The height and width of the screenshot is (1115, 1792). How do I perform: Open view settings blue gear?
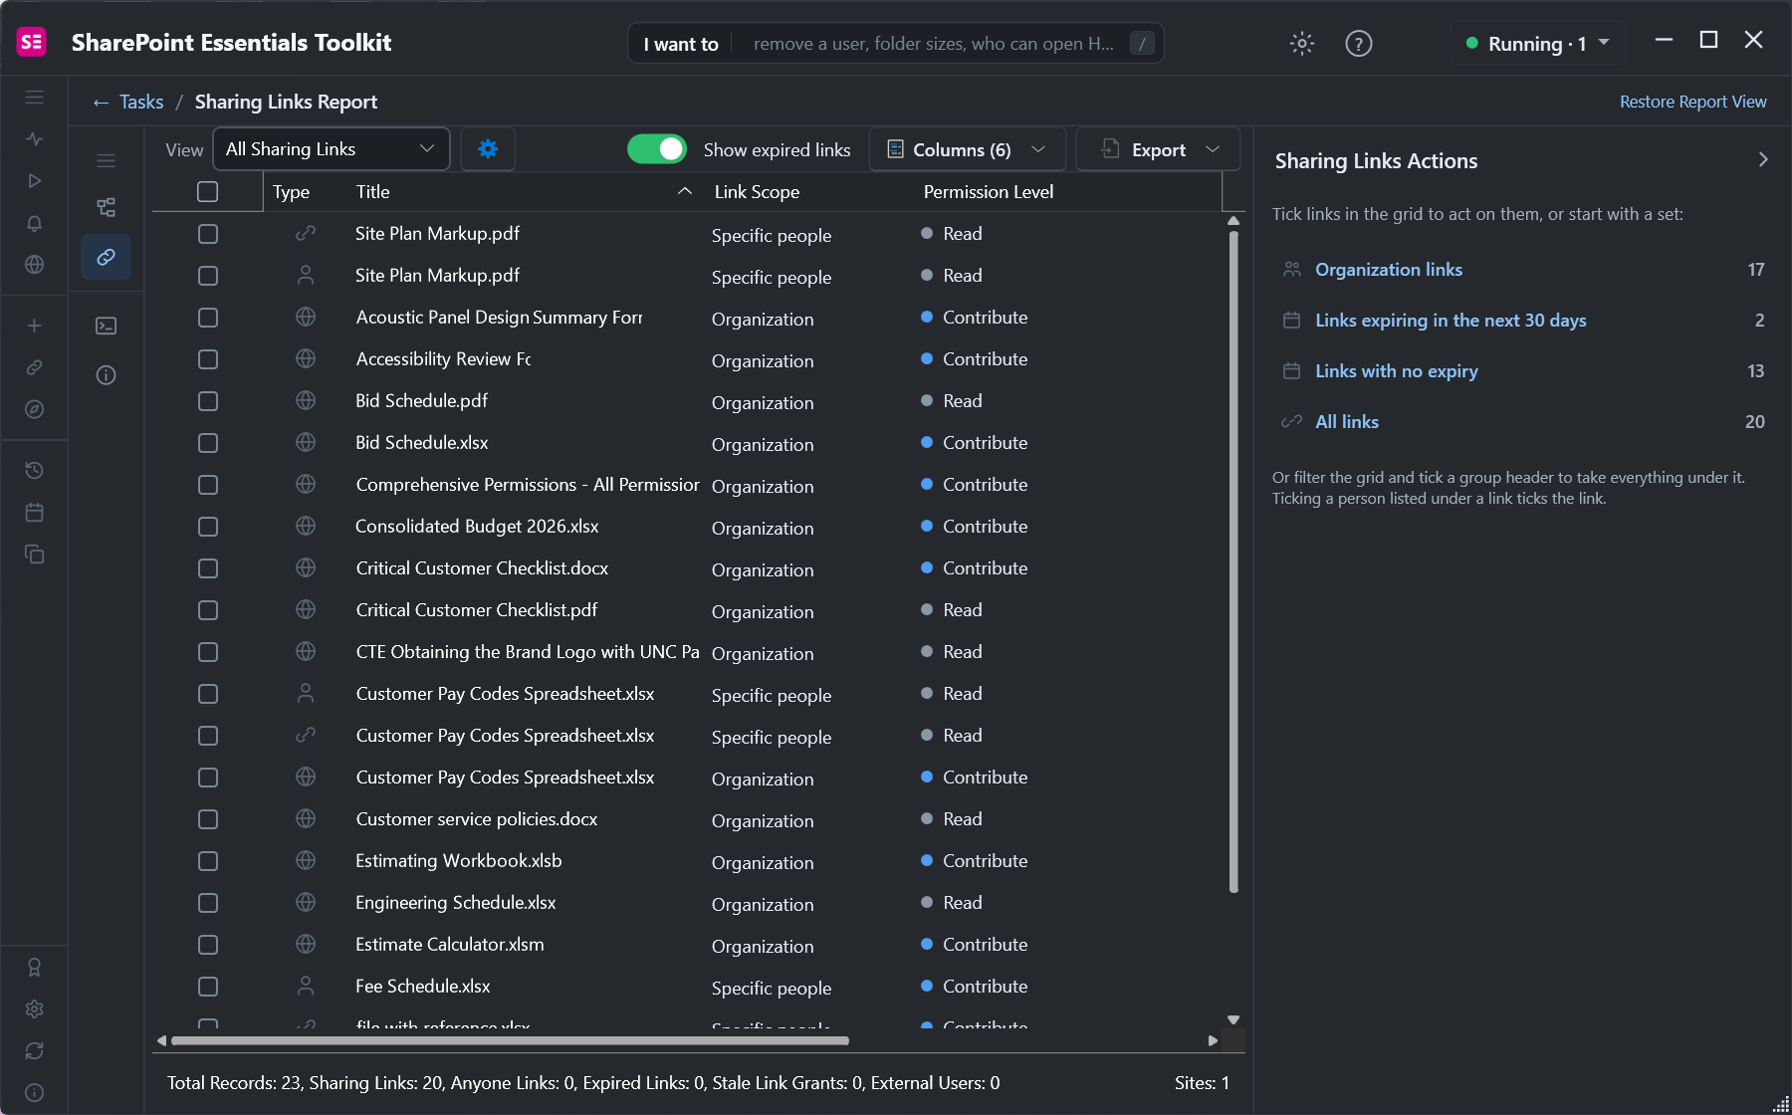click(x=488, y=149)
